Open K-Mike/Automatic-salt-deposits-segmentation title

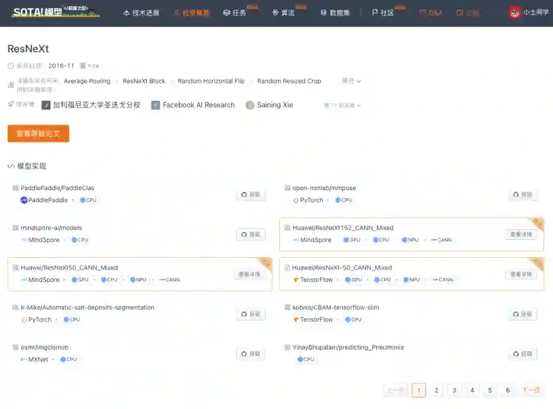point(87,308)
